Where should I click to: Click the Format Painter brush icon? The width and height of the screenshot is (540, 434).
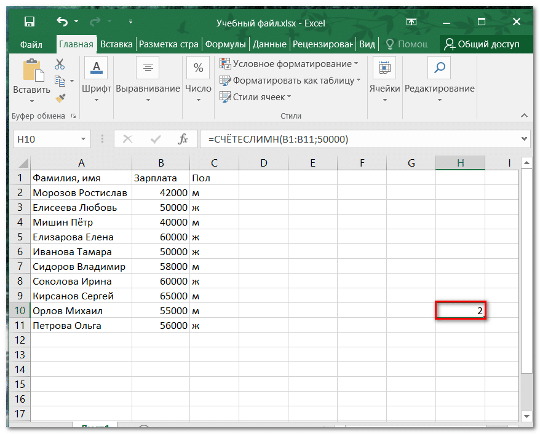60,98
